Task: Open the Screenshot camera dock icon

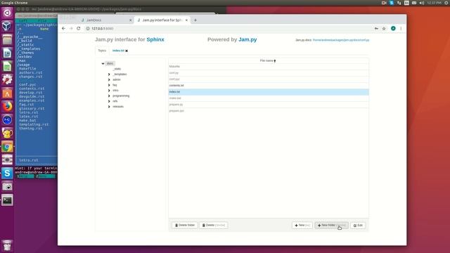Action: tap(7, 187)
